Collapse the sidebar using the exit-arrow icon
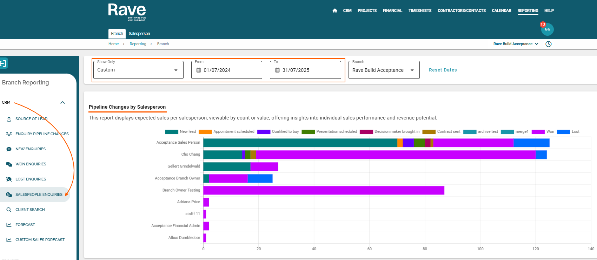The height and width of the screenshot is (260, 597). [4, 63]
